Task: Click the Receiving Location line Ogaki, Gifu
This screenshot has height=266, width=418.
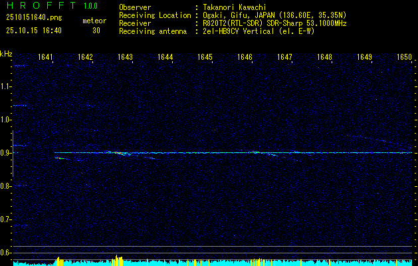Action: 274,15
